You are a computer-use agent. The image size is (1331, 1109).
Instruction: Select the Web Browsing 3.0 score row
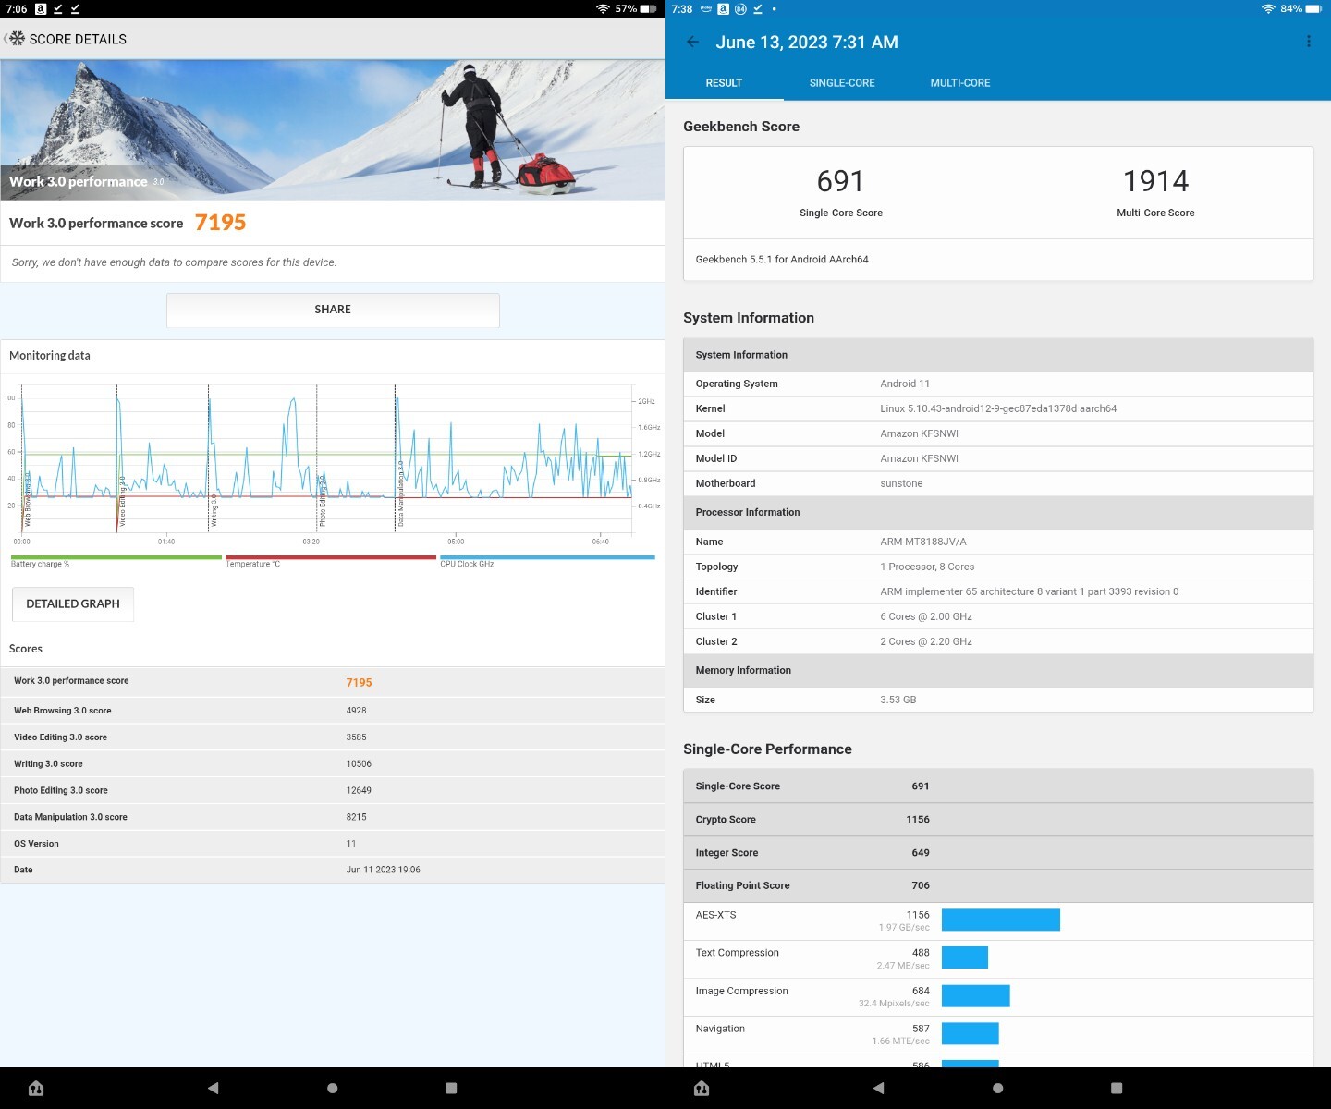pos(333,711)
